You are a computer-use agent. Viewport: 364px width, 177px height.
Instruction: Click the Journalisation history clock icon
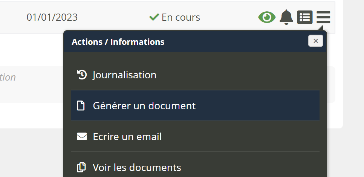81,75
